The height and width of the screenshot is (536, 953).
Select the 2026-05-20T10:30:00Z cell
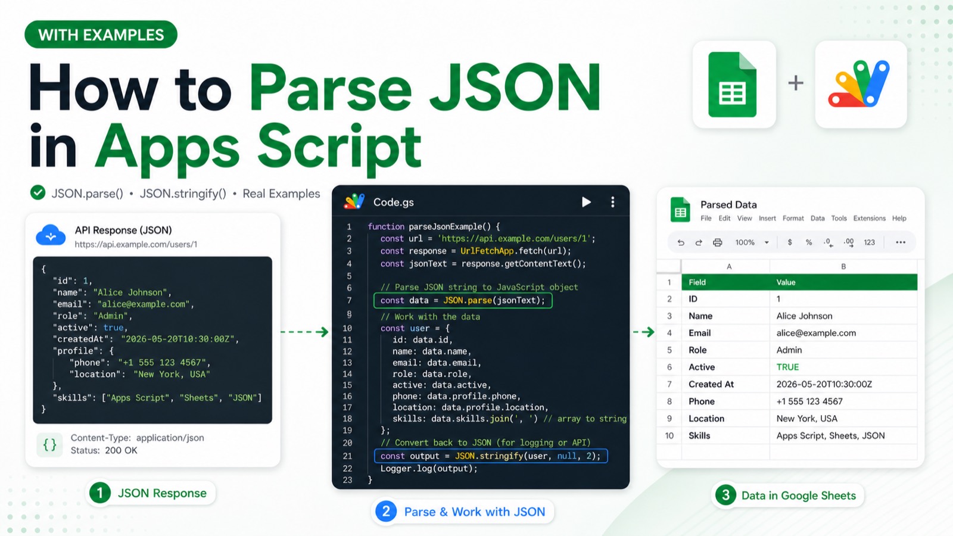pos(843,384)
